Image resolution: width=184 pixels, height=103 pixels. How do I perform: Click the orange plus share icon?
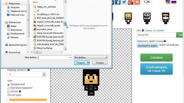click(x=137, y=2)
